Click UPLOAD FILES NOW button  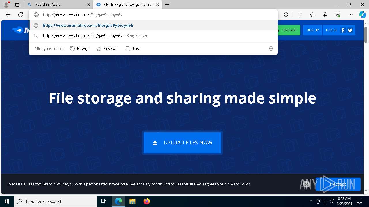point(182,143)
